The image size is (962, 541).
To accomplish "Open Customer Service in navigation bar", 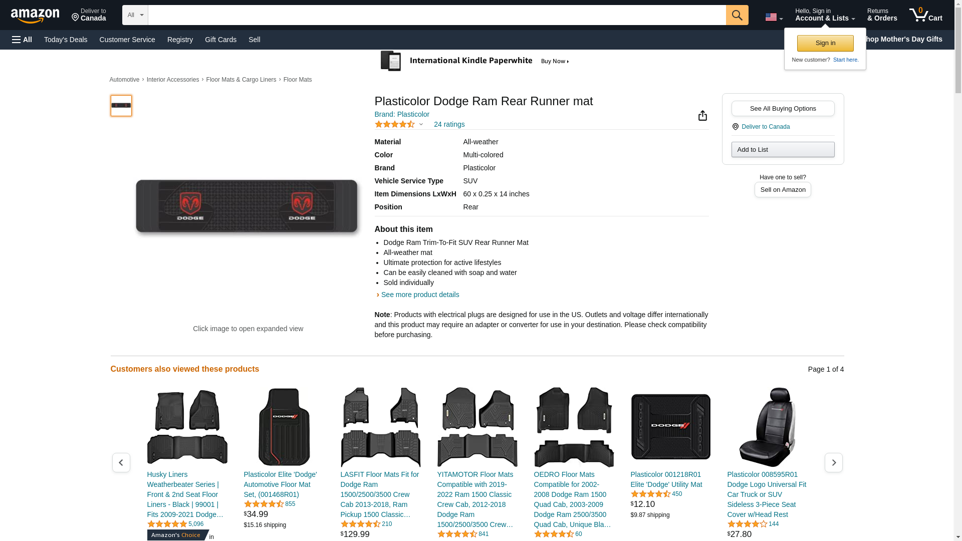I will [127, 40].
